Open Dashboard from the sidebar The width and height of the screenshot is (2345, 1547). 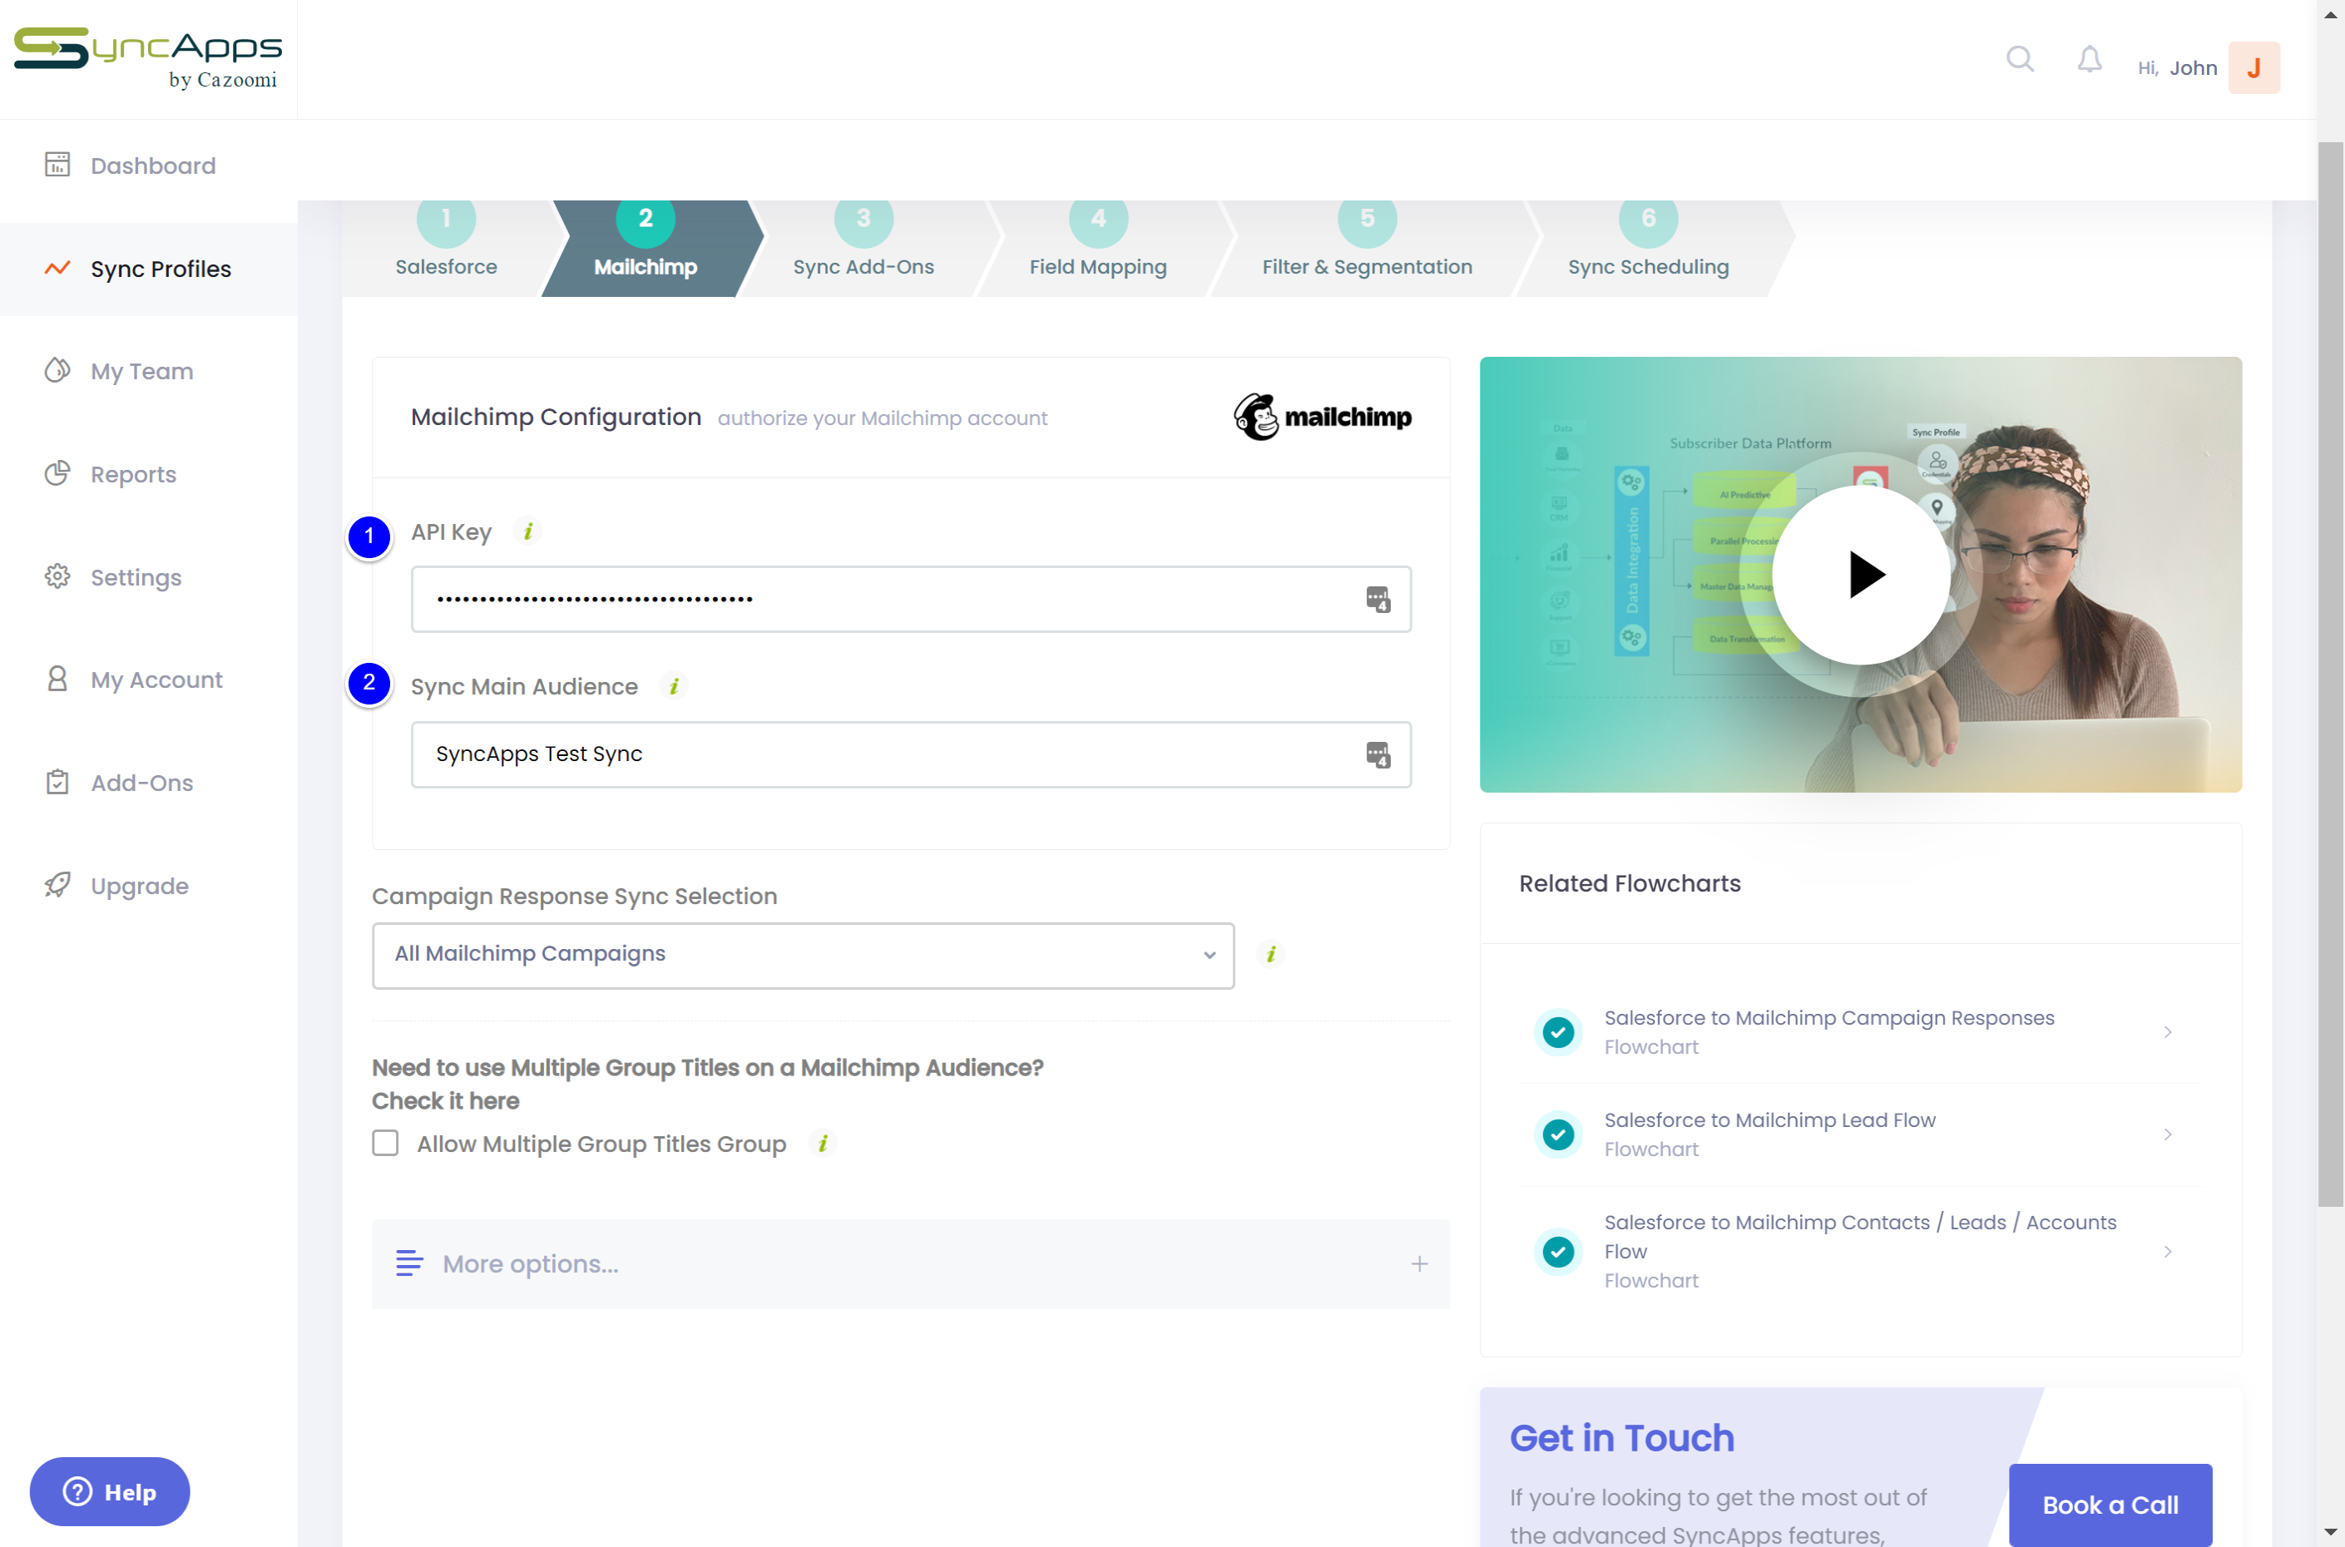pyautogui.click(x=149, y=166)
